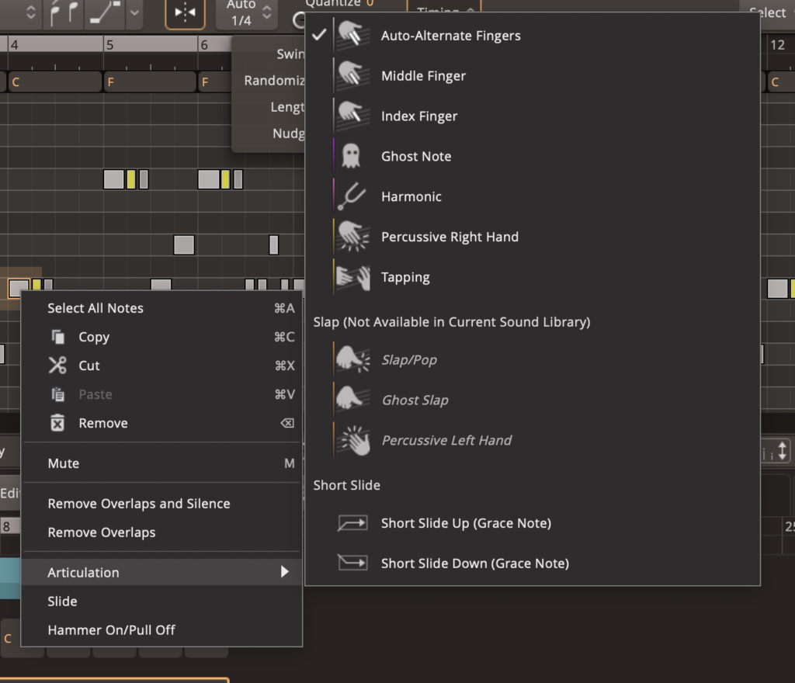Screen dimensions: 795x683
Task: Choose Percussive Right Hand articulation
Action: (x=533, y=237)
